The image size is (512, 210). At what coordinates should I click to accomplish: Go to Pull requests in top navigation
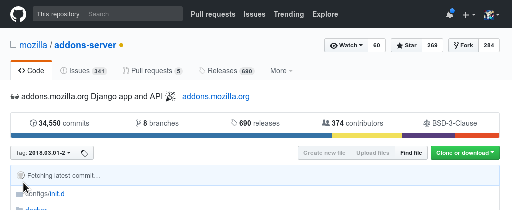(213, 14)
